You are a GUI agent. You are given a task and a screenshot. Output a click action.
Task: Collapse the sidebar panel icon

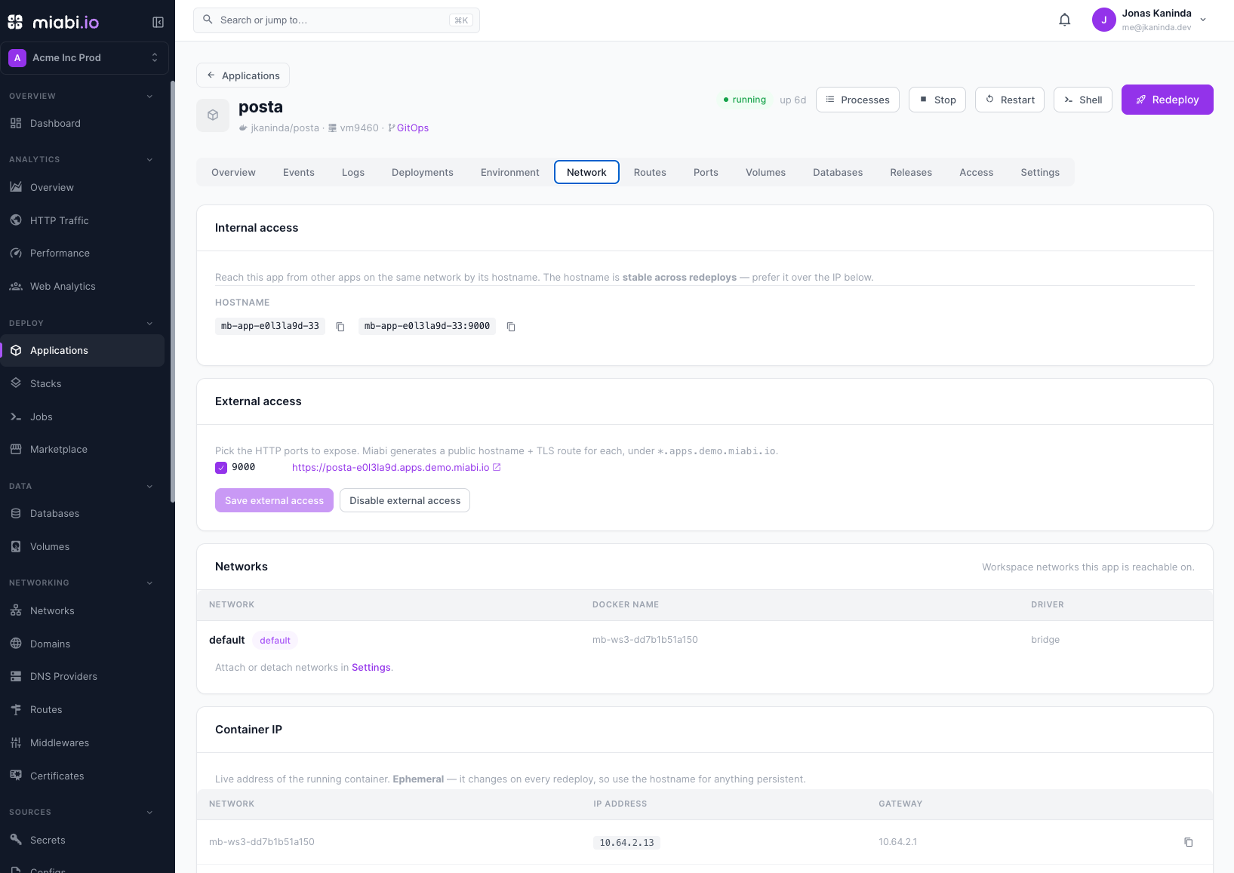coord(158,22)
